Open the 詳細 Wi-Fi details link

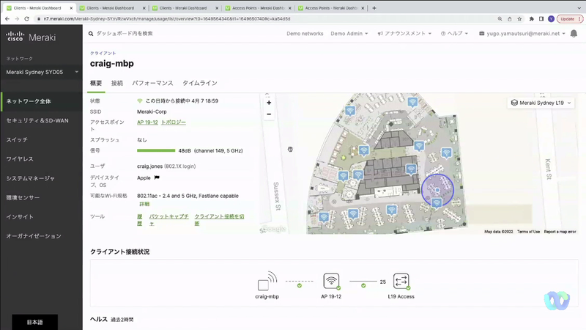144,204
